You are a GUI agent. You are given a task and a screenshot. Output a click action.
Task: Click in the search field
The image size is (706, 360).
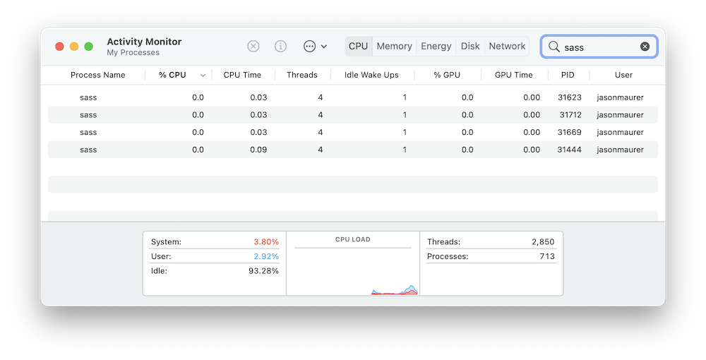tap(600, 47)
